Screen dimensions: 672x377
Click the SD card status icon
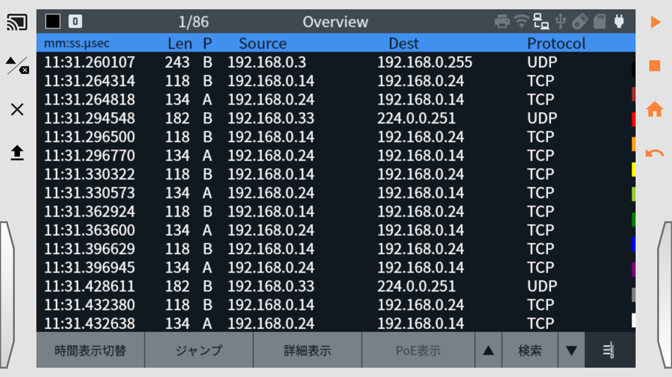click(x=600, y=21)
